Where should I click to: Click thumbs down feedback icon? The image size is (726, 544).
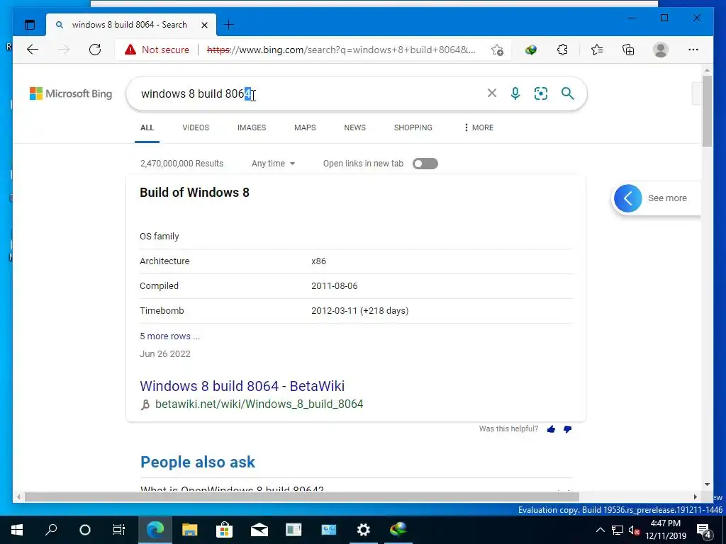568,429
